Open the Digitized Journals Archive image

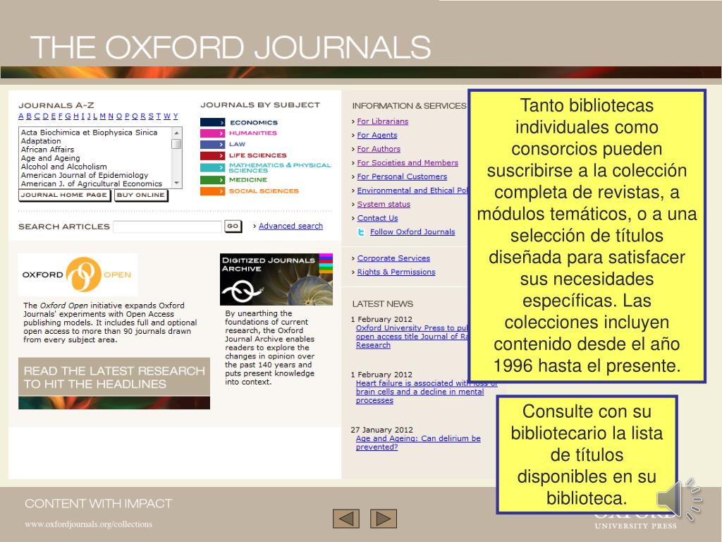pos(276,279)
